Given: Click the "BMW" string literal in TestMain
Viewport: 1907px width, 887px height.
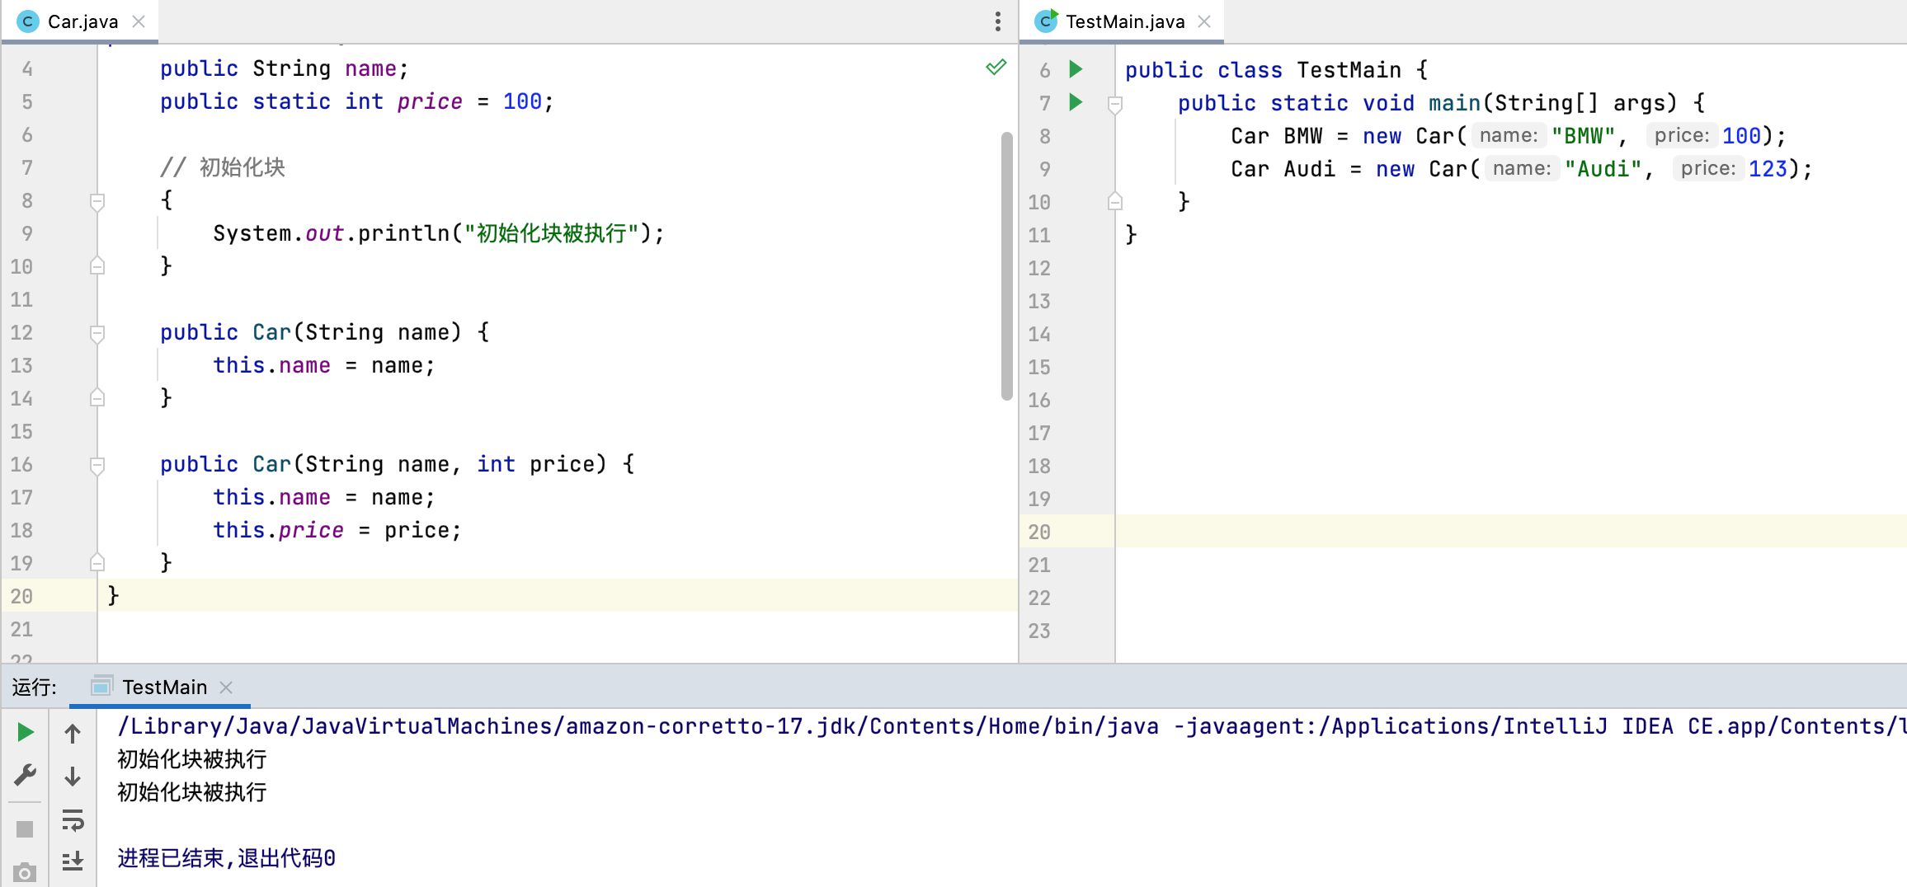Looking at the screenshot, I should click(x=1583, y=136).
